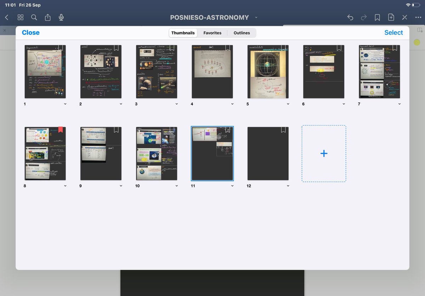Open selected page 11 thumbnail

click(212, 154)
